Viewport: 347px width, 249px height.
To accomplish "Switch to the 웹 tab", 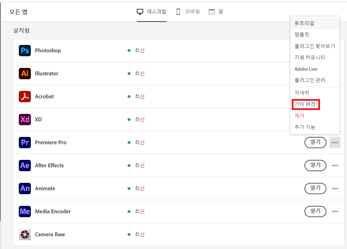I will click(x=216, y=11).
